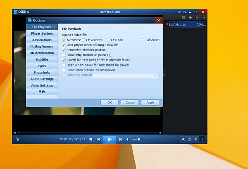Open the 其他 tab
This screenshot has width=248, height=169.
(x=42, y=92)
